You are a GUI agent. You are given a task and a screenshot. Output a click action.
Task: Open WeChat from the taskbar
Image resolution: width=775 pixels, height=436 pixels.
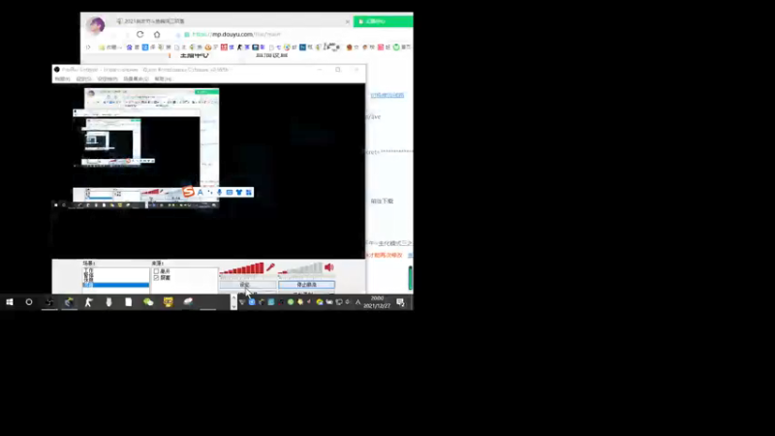(148, 302)
